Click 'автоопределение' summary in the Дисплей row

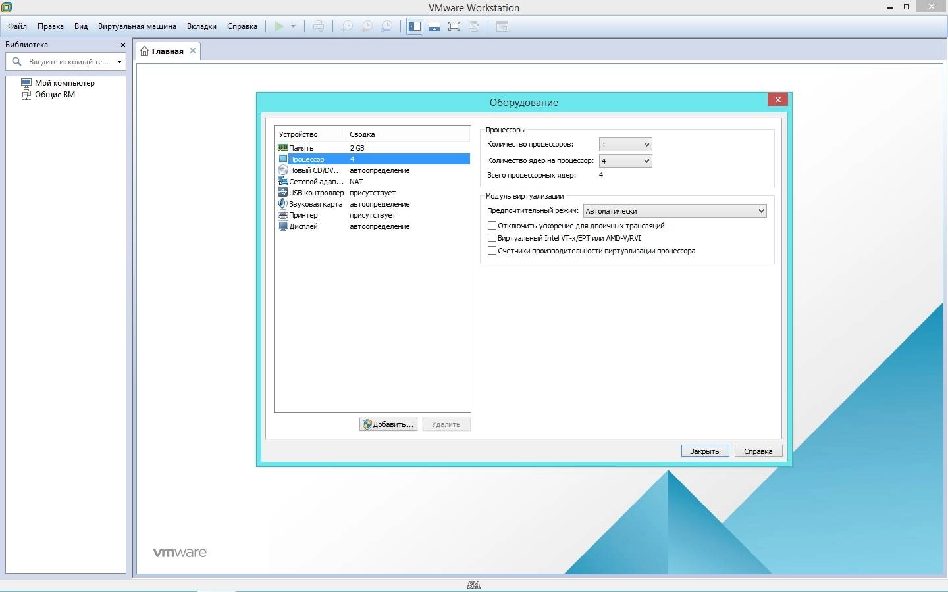(380, 226)
